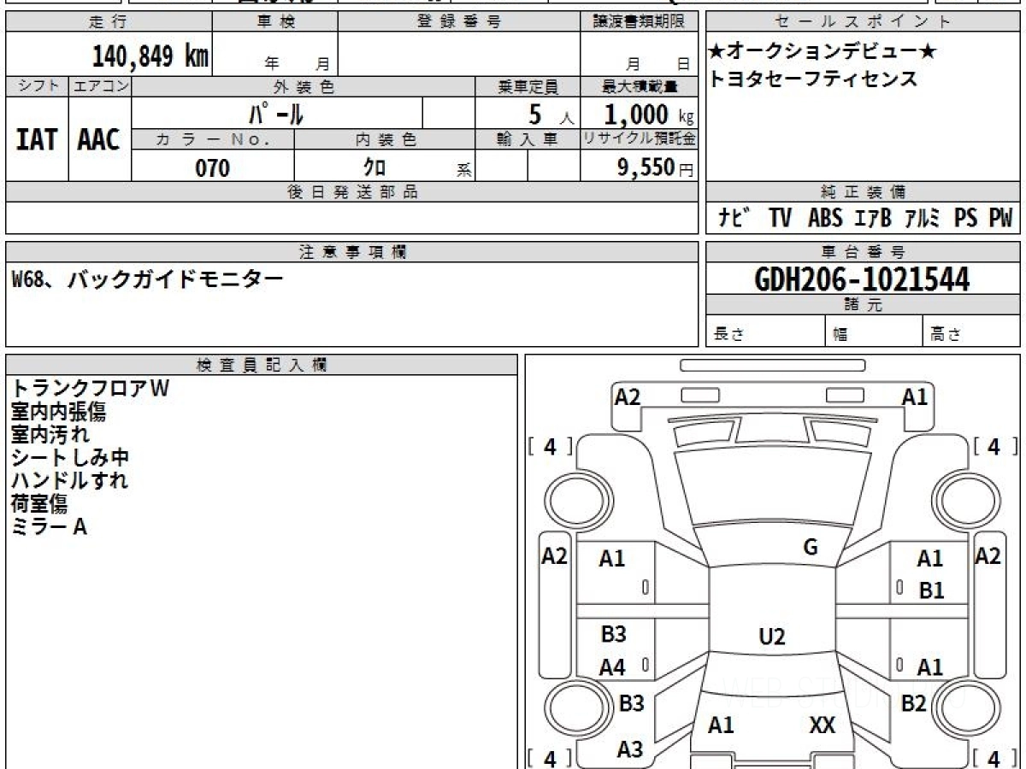Select the 室内内張傷 inspector note
Screen dimensions: 1026x769
[58, 412]
